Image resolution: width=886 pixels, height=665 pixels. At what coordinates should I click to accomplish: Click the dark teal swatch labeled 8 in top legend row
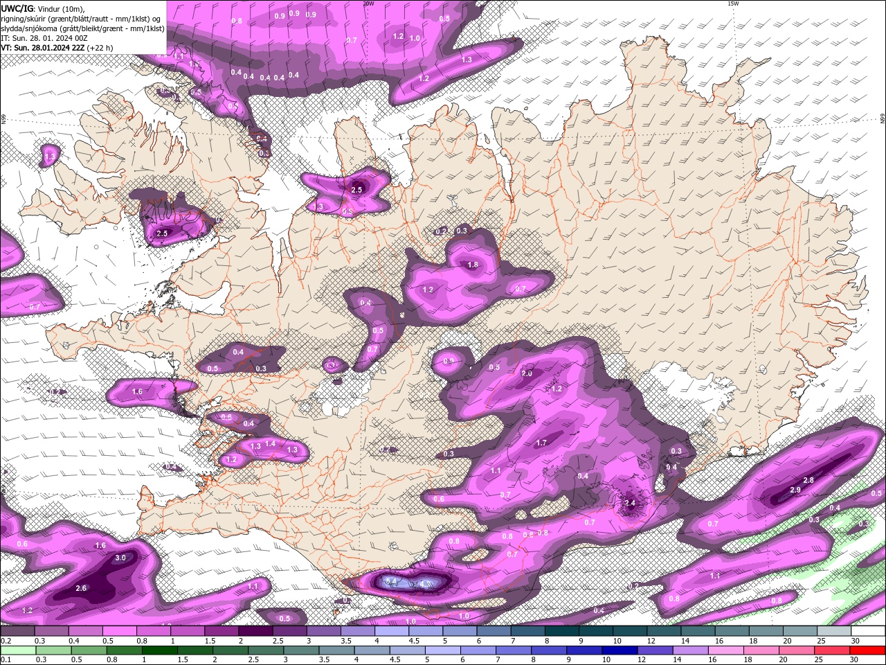click(x=561, y=630)
